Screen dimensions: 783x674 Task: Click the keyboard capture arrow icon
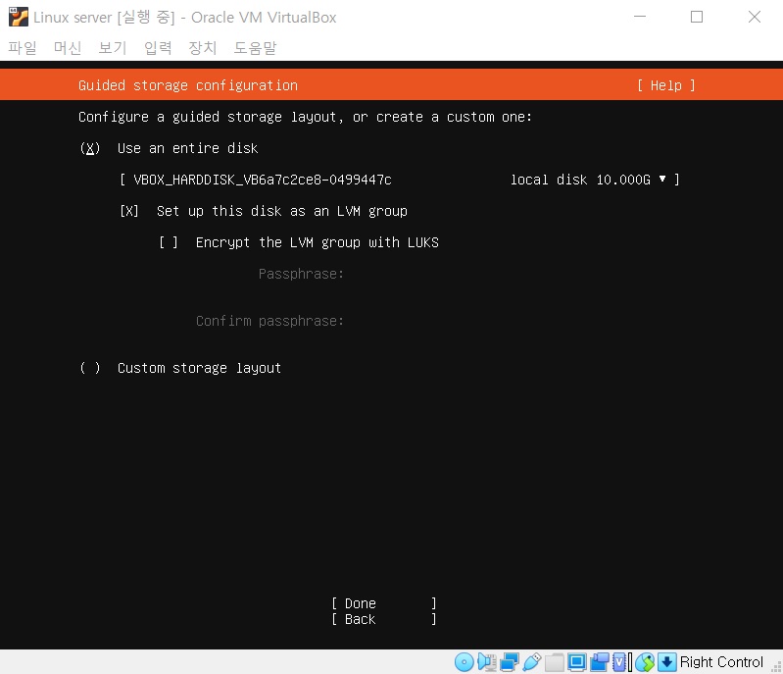[666, 662]
